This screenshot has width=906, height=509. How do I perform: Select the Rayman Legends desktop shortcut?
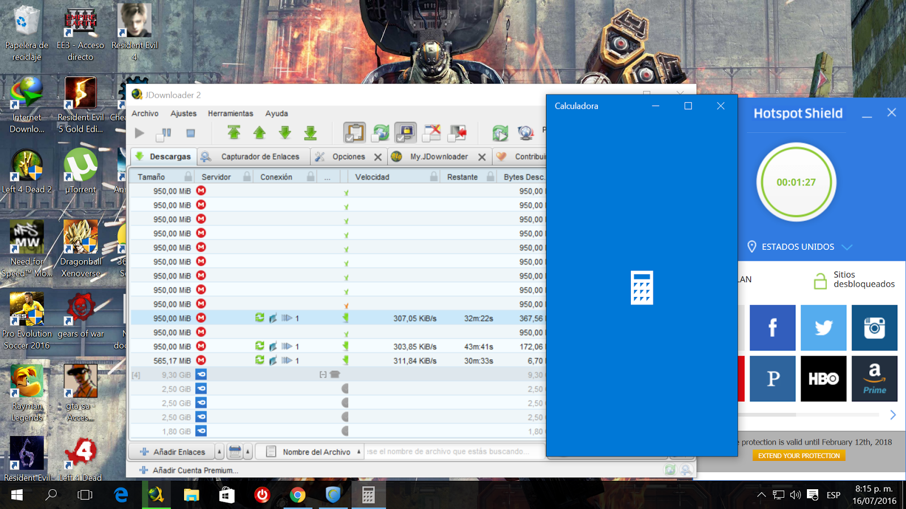pos(27,393)
